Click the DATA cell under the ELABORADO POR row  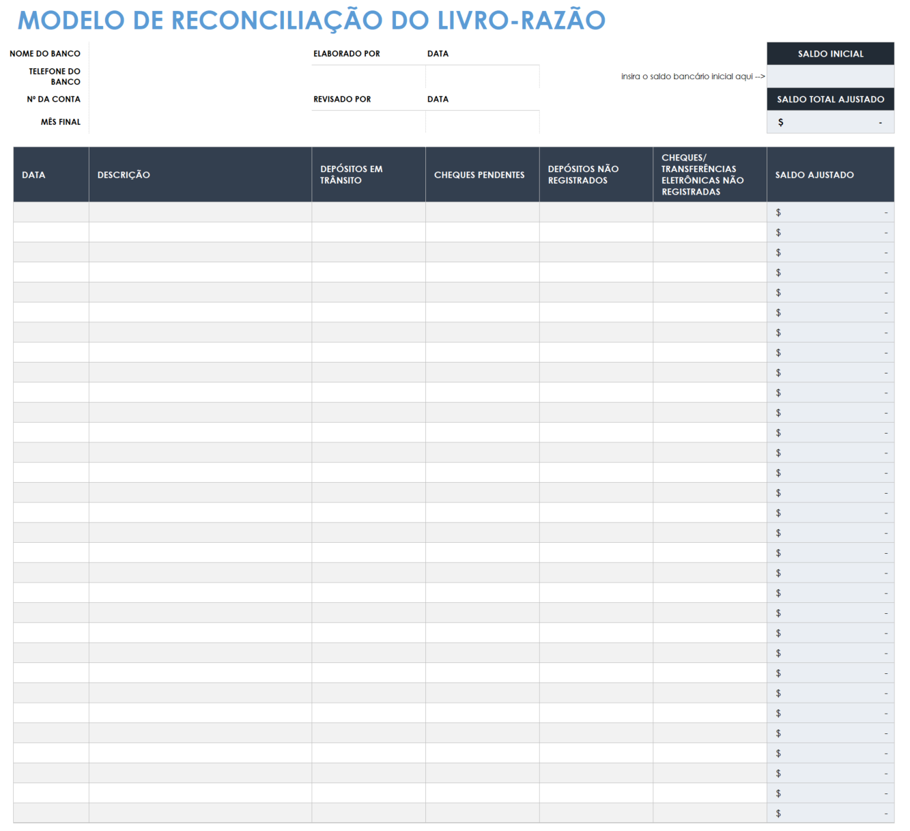[x=483, y=76]
